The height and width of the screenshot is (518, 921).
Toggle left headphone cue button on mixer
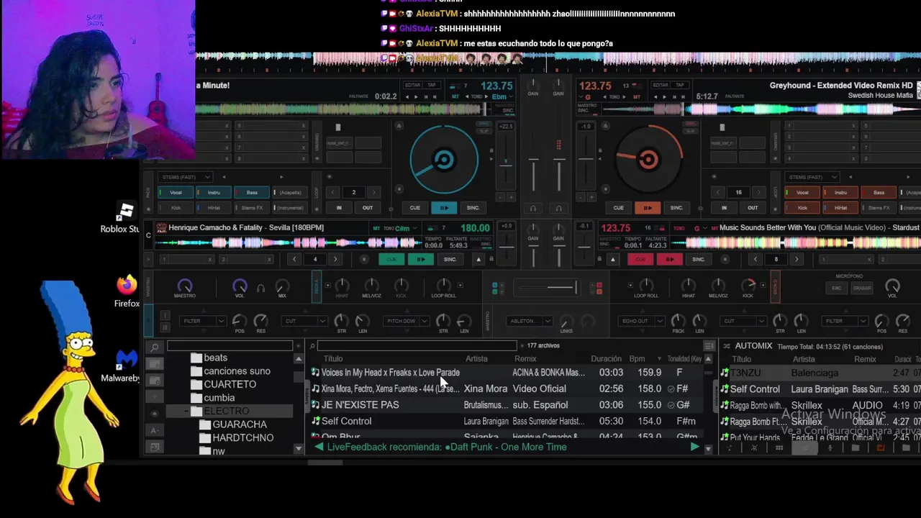[x=533, y=209]
